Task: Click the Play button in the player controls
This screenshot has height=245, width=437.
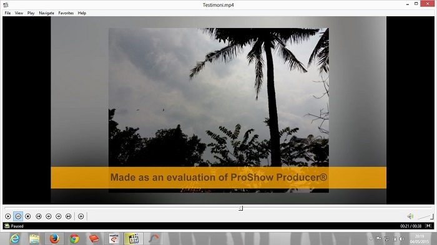Action: coord(7,216)
